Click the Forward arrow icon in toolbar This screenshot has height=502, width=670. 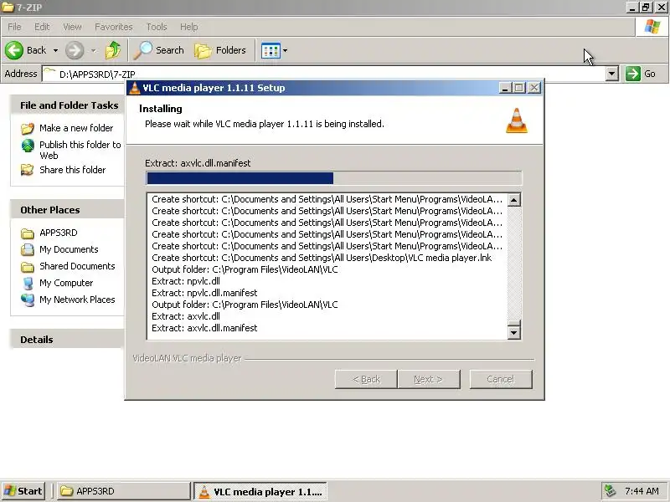[x=75, y=50]
